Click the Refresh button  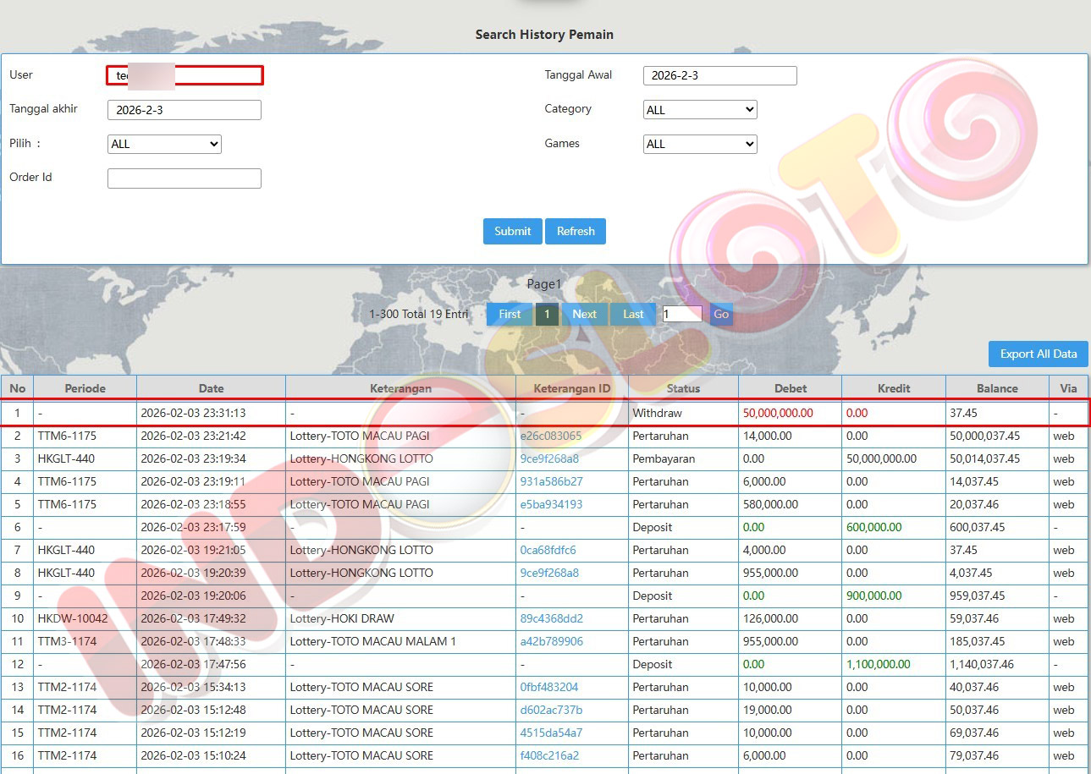tap(576, 231)
